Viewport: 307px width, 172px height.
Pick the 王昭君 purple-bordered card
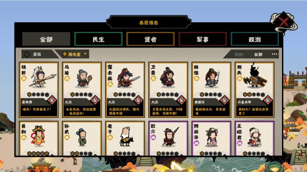click(255, 139)
